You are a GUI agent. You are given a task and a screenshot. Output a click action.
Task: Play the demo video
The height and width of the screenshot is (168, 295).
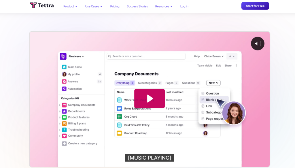click(150, 99)
